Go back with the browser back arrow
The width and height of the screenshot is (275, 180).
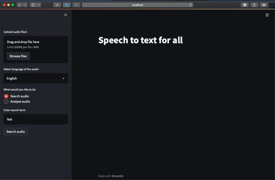19,5
